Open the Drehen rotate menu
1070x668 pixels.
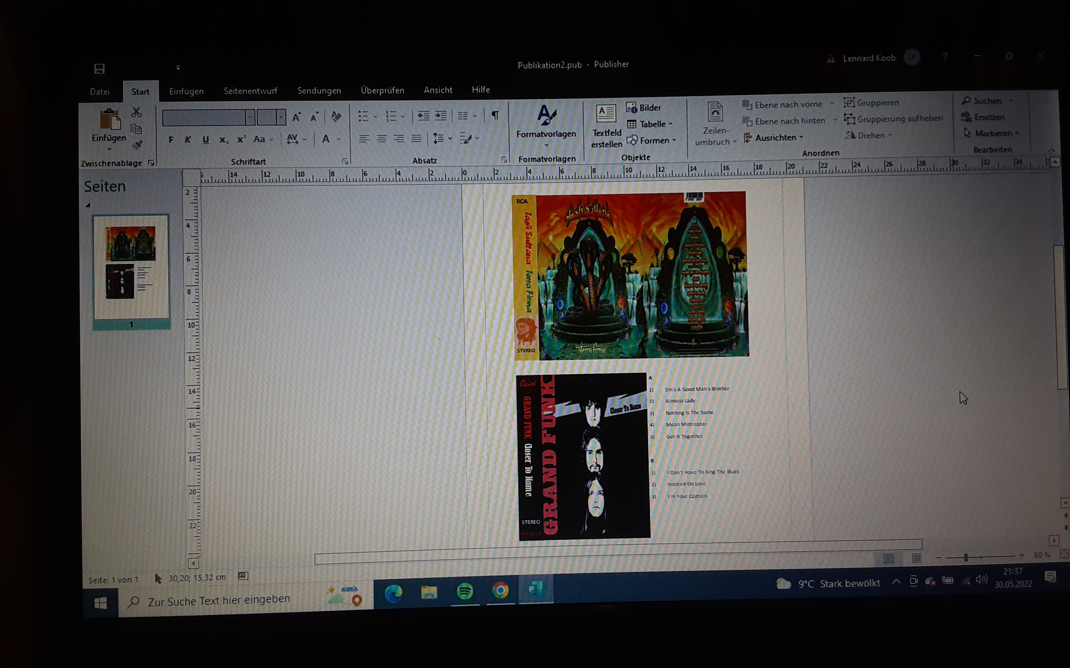868,136
